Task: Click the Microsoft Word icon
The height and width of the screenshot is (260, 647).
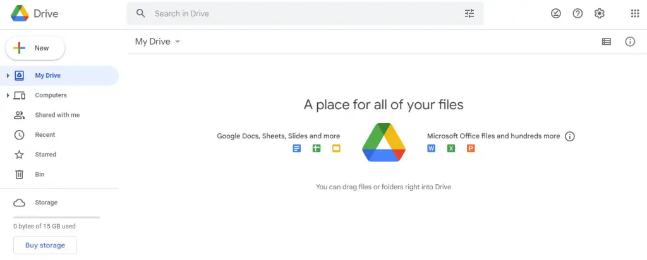Action: [431, 148]
